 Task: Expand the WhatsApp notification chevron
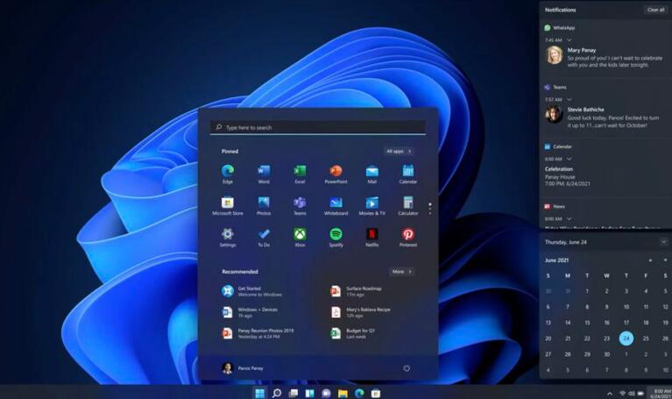569,40
